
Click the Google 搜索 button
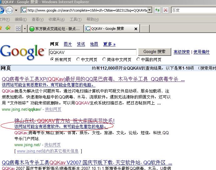(x=154, y=52)
